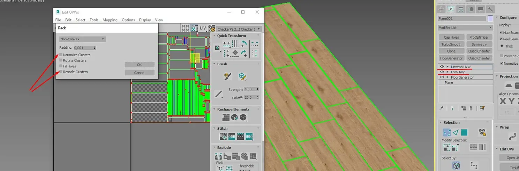The image size is (519, 171).
Task: Click the Remove modifier trash icon
Action: coord(471,108)
